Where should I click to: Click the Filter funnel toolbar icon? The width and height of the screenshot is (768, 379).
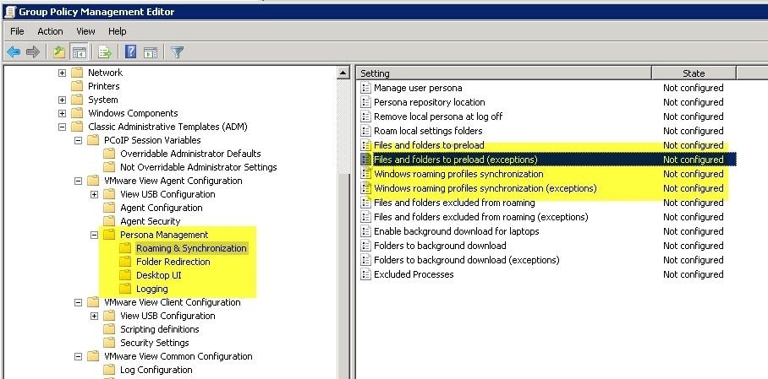[178, 51]
